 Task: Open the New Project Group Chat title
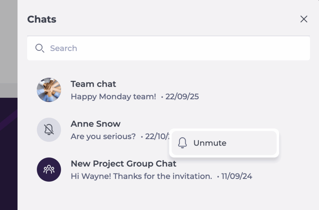[x=123, y=164]
